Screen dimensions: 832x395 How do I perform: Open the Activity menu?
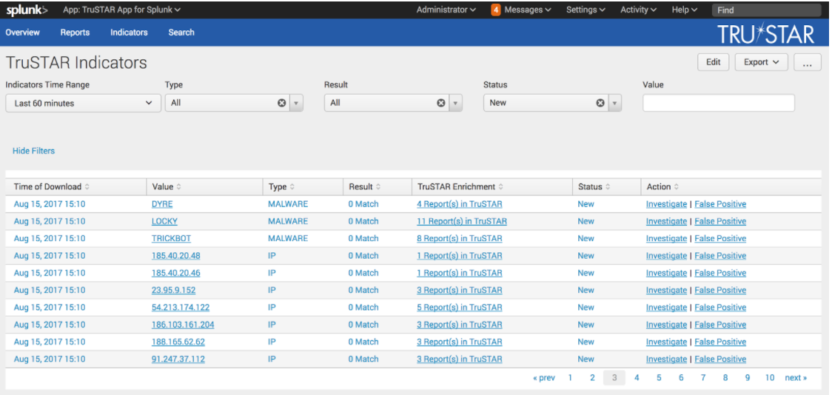pyautogui.click(x=638, y=10)
